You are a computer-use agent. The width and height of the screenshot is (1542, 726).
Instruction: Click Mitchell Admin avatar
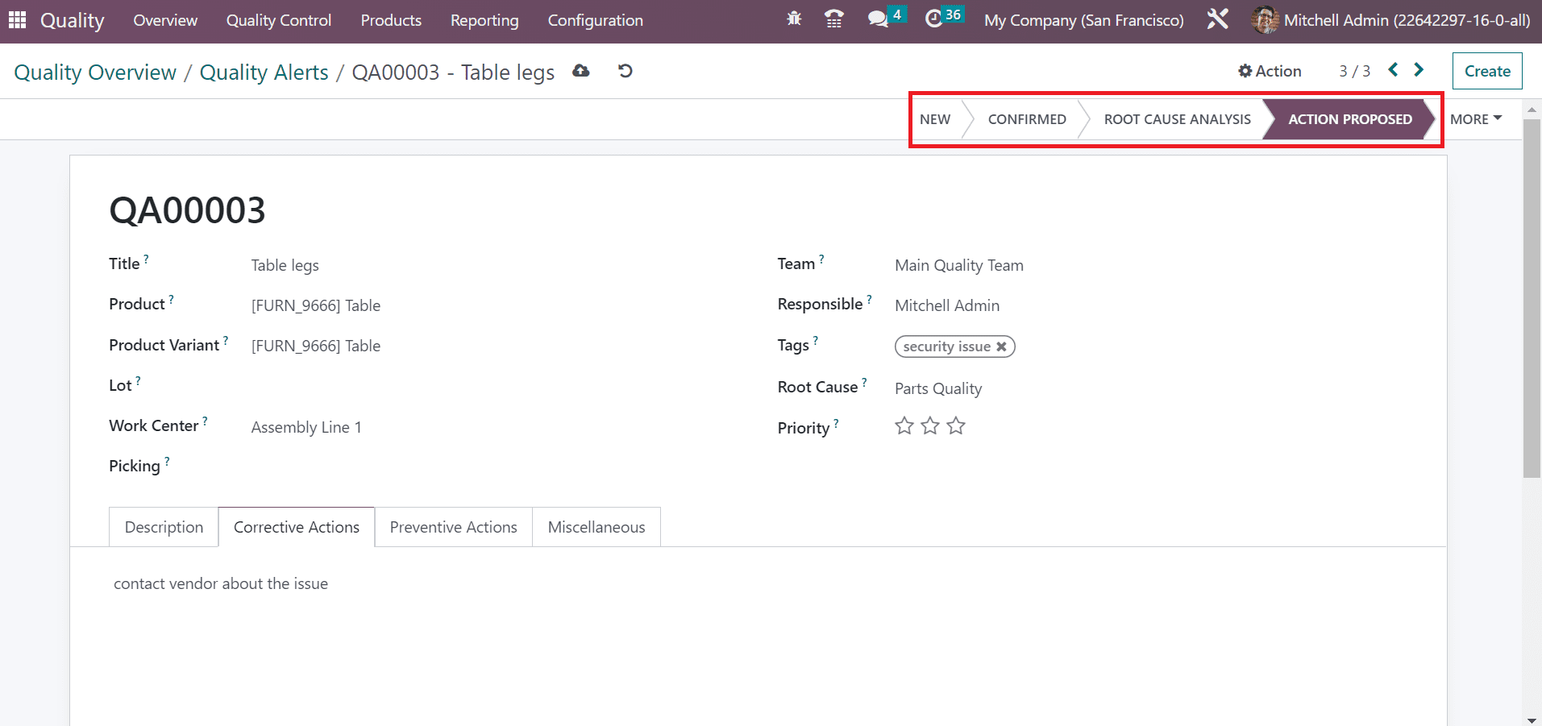pos(1264,20)
